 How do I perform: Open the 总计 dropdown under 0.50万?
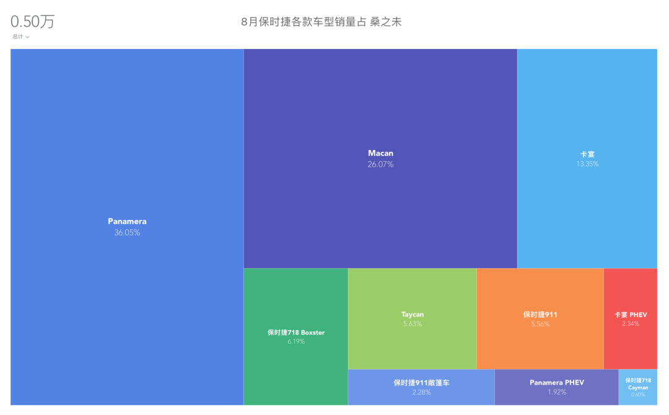pyautogui.click(x=21, y=37)
